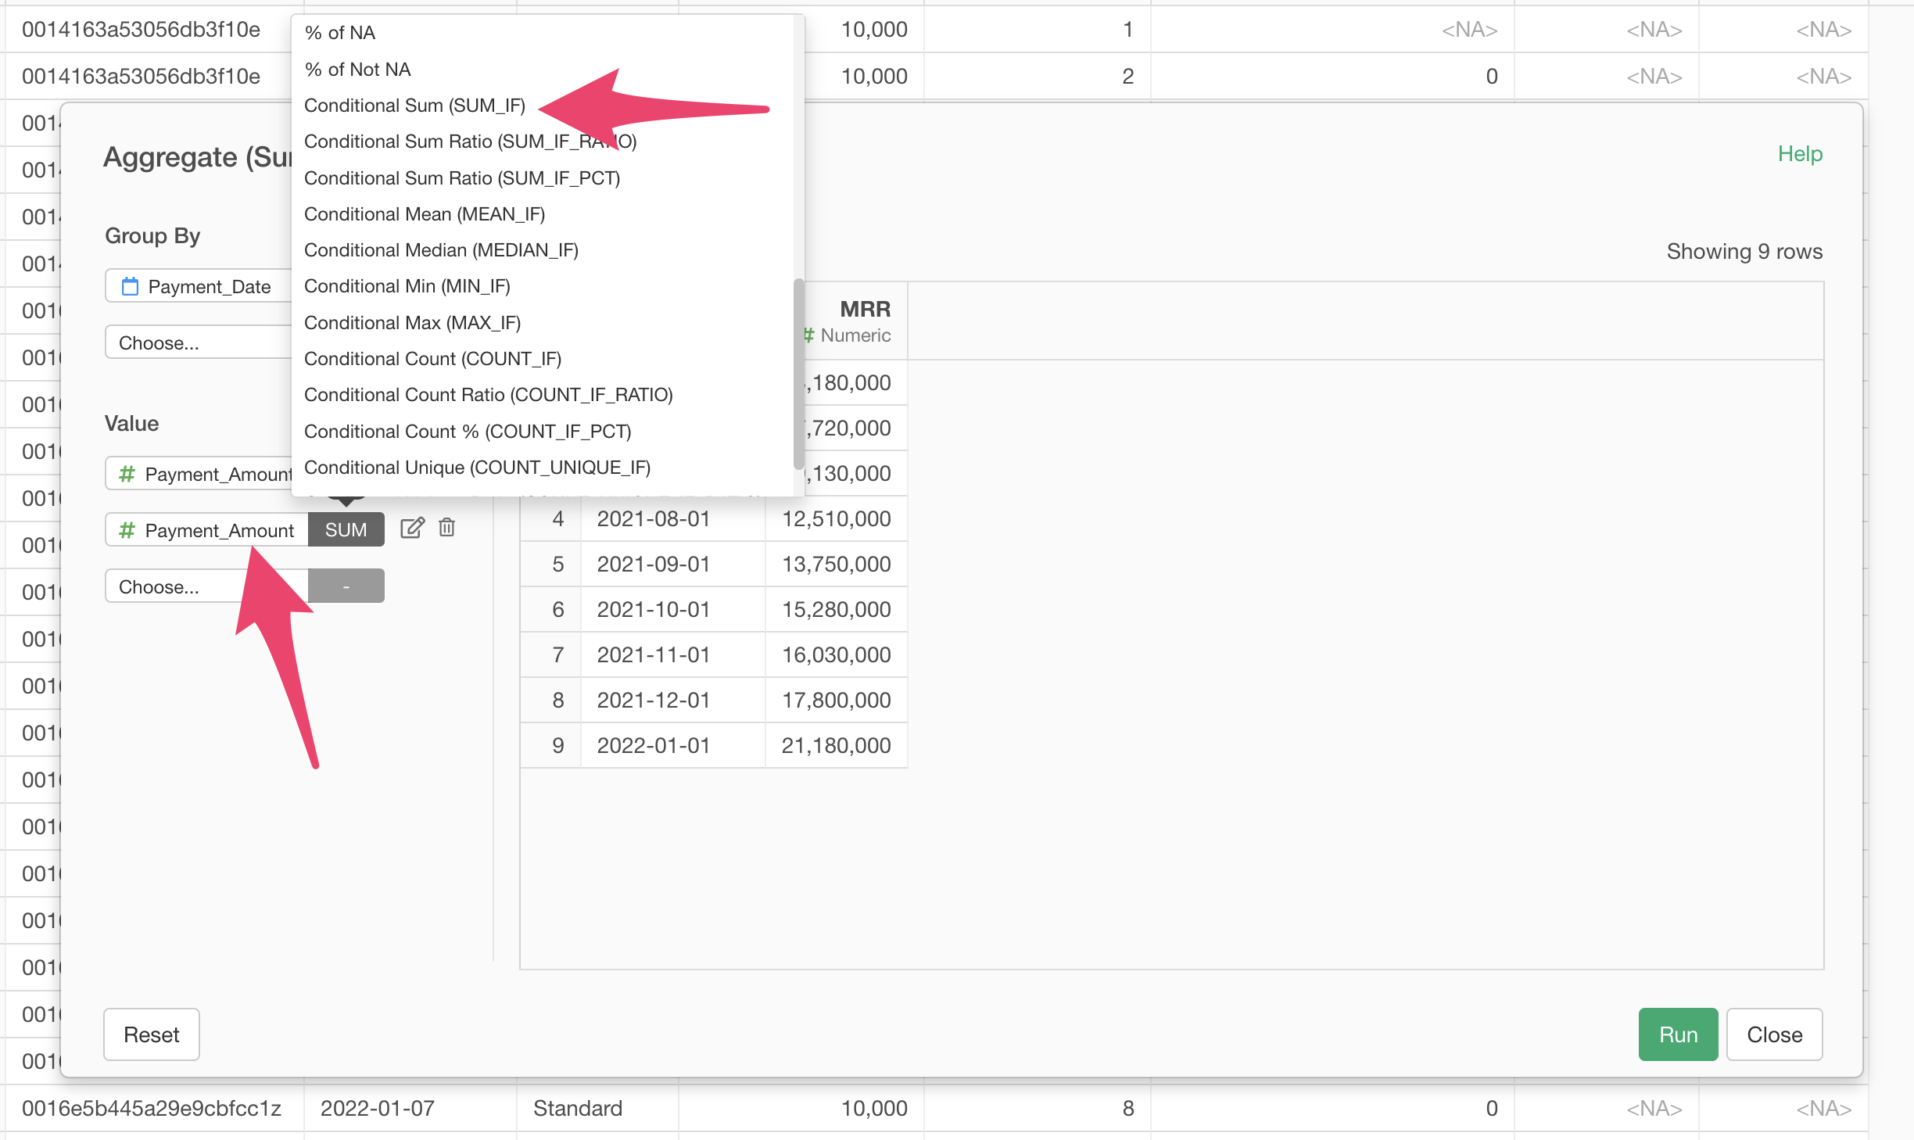Screen dimensions: 1914x1140
Task: Click the calendar icon on Payment_Date
Action: coord(130,287)
